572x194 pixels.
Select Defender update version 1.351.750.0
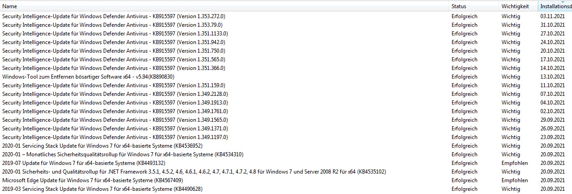114,51
